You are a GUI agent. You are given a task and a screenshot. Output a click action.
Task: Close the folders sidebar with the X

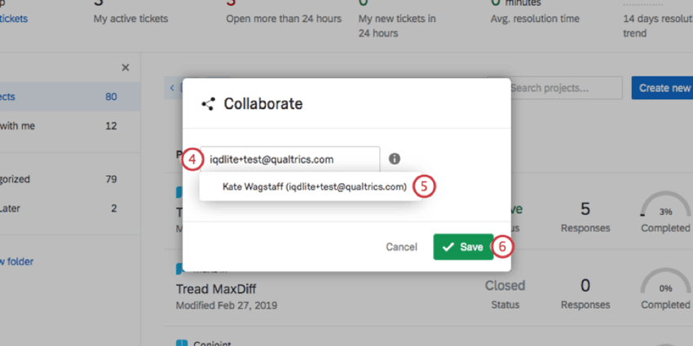point(126,68)
